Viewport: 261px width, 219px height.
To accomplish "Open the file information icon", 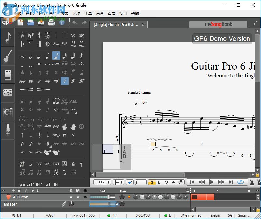I will click(x=62, y=22).
